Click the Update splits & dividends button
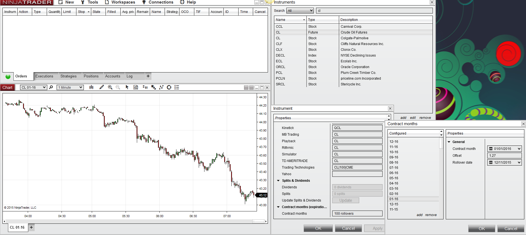This screenshot has height=235, width=526. 346,200
